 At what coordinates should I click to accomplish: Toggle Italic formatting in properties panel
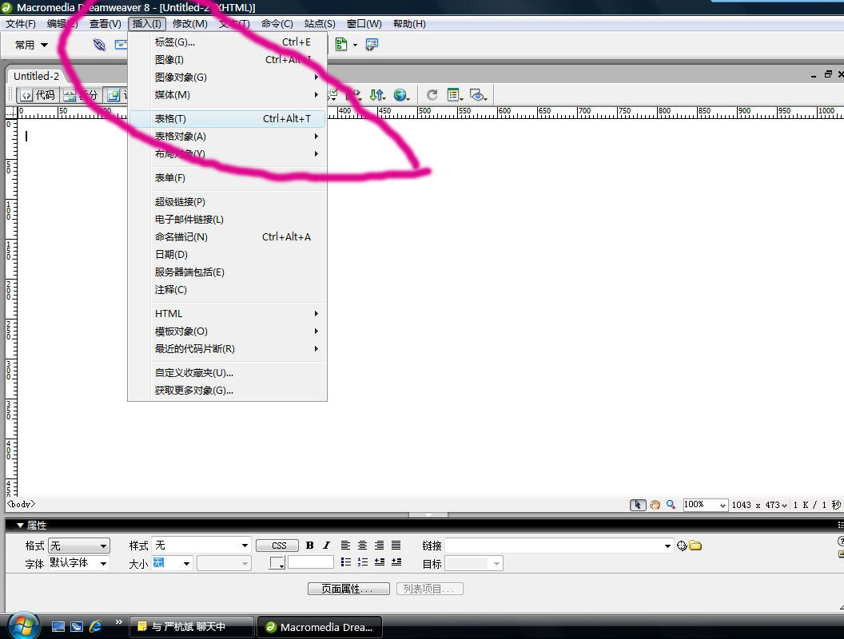(326, 546)
